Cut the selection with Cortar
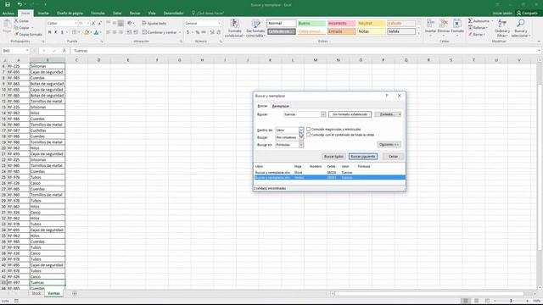This screenshot has height=305, width=543. [x=21, y=21]
